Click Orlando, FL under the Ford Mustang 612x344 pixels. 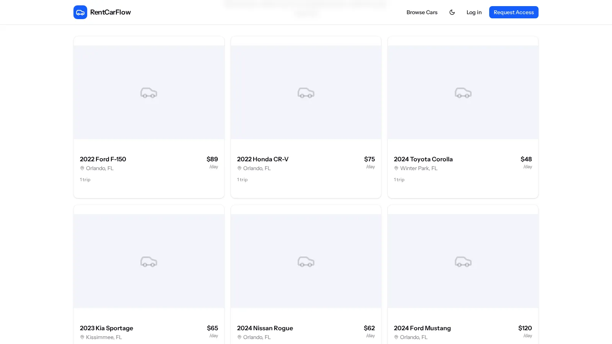(x=414, y=337)
